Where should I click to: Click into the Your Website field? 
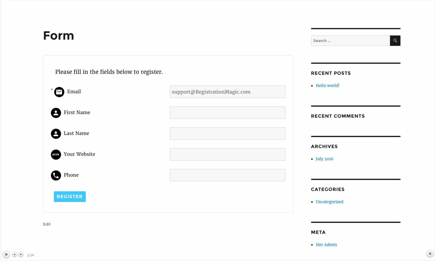click(x=227, y=154)
